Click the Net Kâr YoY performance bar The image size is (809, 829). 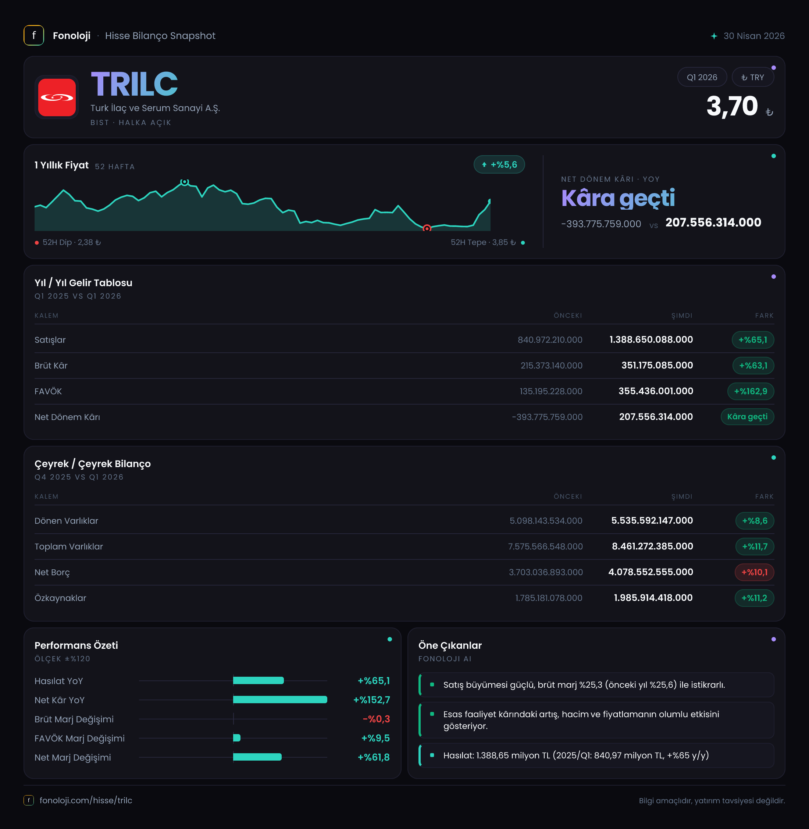coord(280,700)
